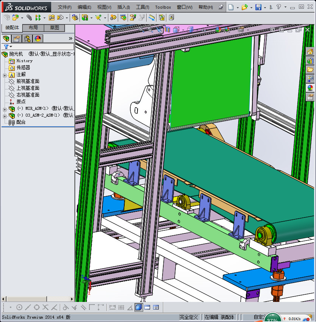This screenshot has height=322, width=316.
Task: Click the Insert Components icon
Action: tap(16, 18)
